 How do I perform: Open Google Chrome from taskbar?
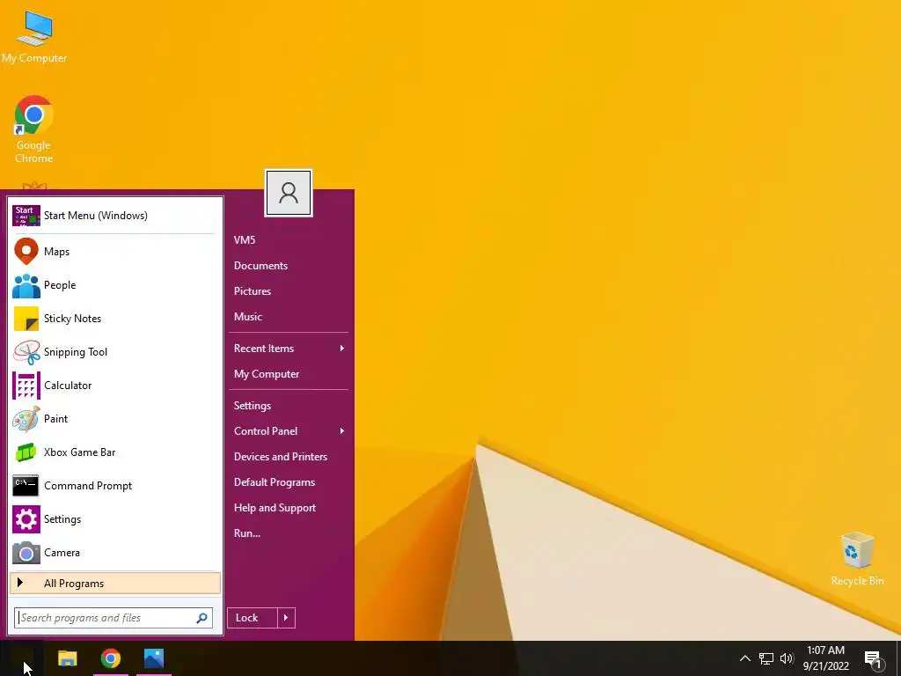click(x=110, y=658)
